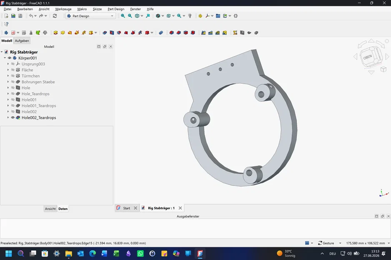The width and height of the screenshot is (391, 260).
Task: Select the Pocket tool icon
Action: coord(105,32)
